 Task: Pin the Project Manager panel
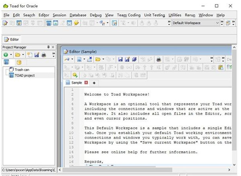[x=49, y=47]
